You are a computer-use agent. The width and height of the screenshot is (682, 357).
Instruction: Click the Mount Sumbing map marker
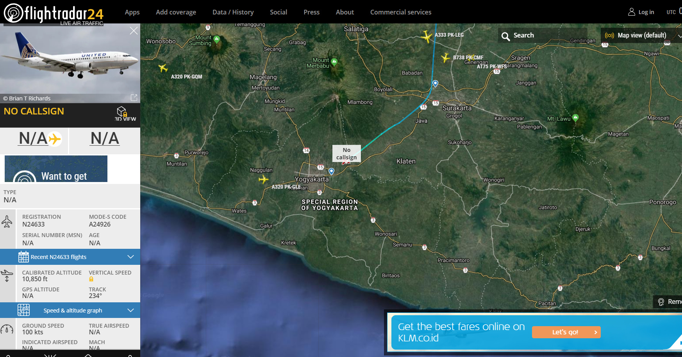click(217, 39)
